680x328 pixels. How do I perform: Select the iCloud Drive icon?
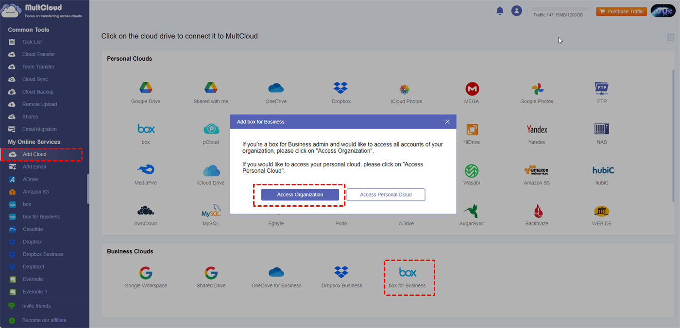tap(211, 170)
